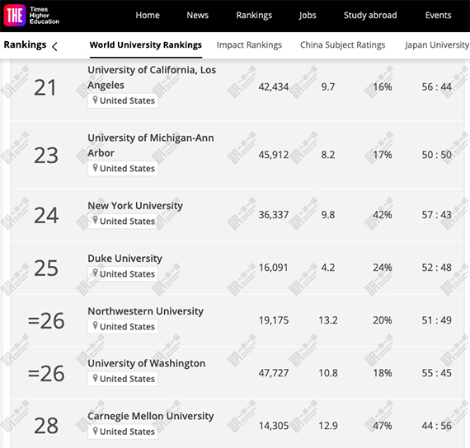Open Study abroad in top navigation
The width and height of the screenshot is (470, 448).
tap(370, 16)
